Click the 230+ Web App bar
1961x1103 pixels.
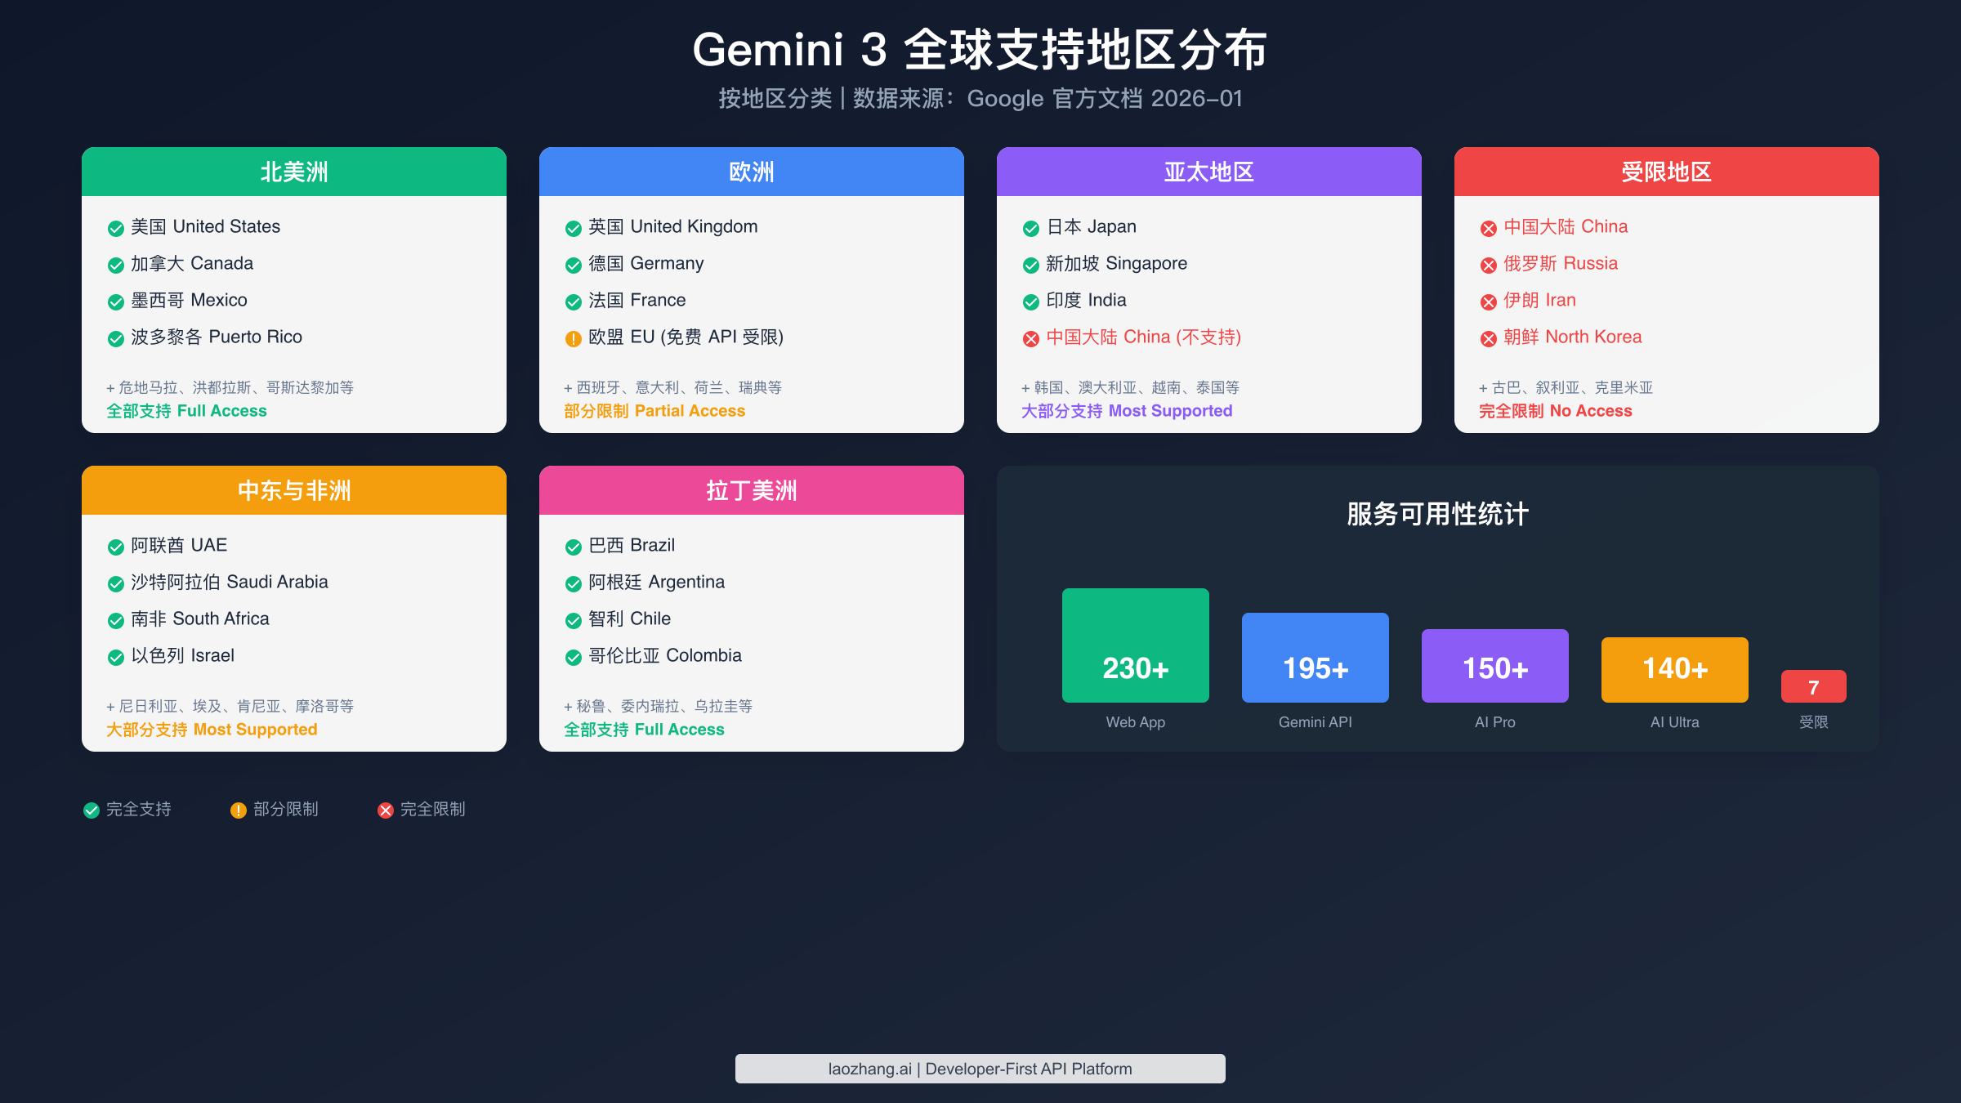(x=1135, y=645)
